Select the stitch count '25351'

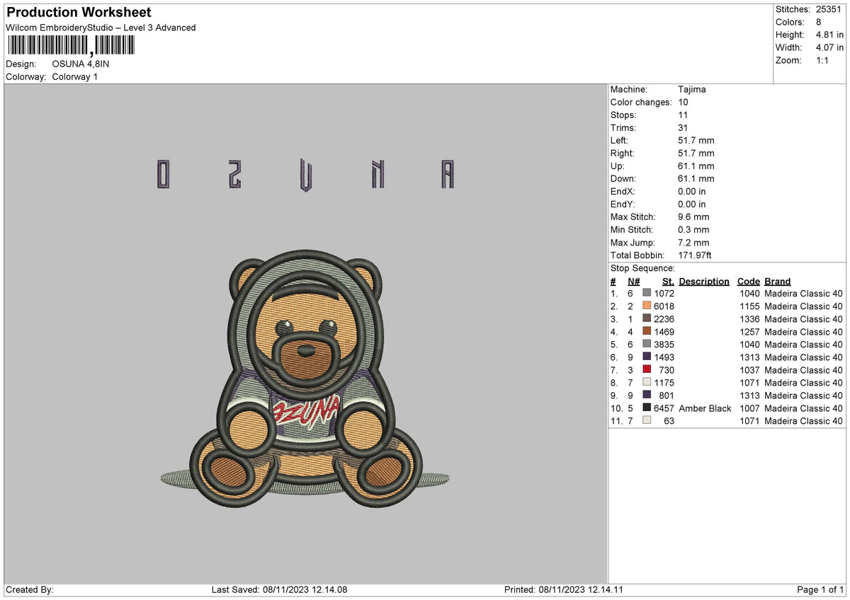click(828, 9)
